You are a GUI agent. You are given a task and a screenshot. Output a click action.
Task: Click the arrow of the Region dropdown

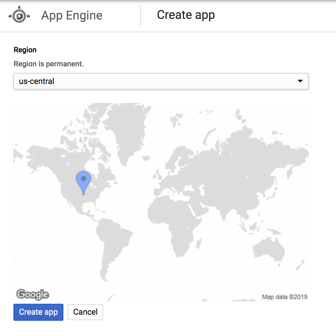tap(300, 81)
